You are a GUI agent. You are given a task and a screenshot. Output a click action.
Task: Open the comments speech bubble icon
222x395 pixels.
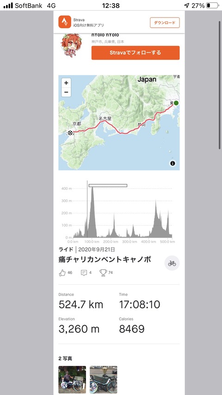point(84,273)
